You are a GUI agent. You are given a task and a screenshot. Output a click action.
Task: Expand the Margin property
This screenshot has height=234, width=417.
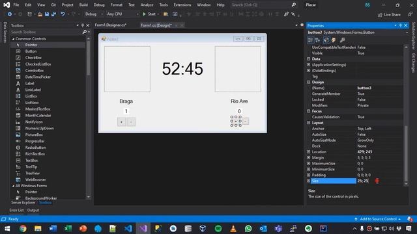coord(308,157)
